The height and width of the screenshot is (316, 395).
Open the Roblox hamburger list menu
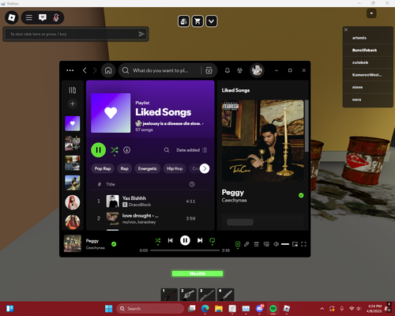coord(29,17)
